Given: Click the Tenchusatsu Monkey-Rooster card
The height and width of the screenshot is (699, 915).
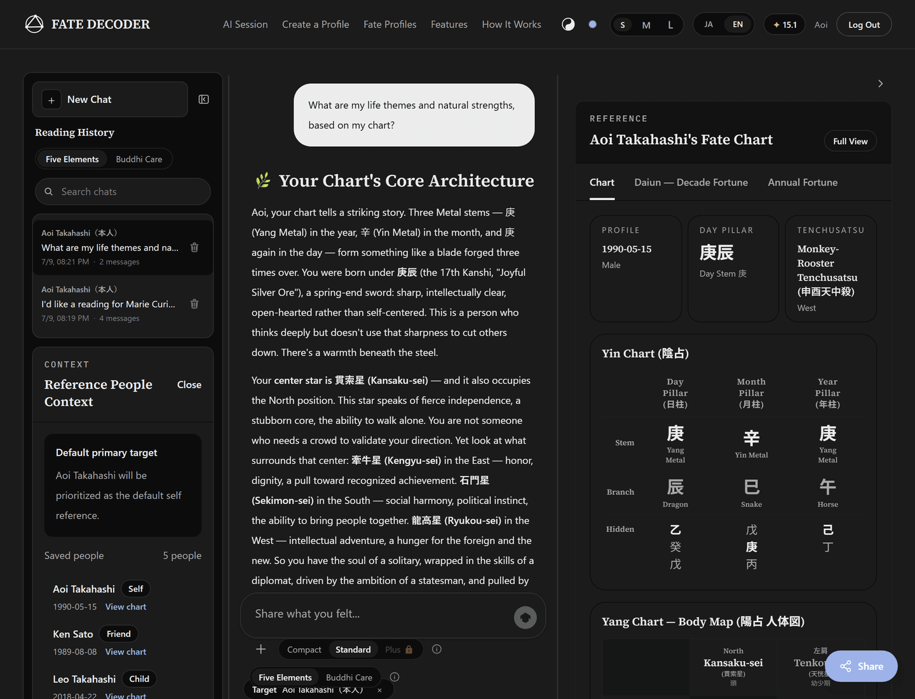Looking at the screenshot, I should [x=830, y=269].
